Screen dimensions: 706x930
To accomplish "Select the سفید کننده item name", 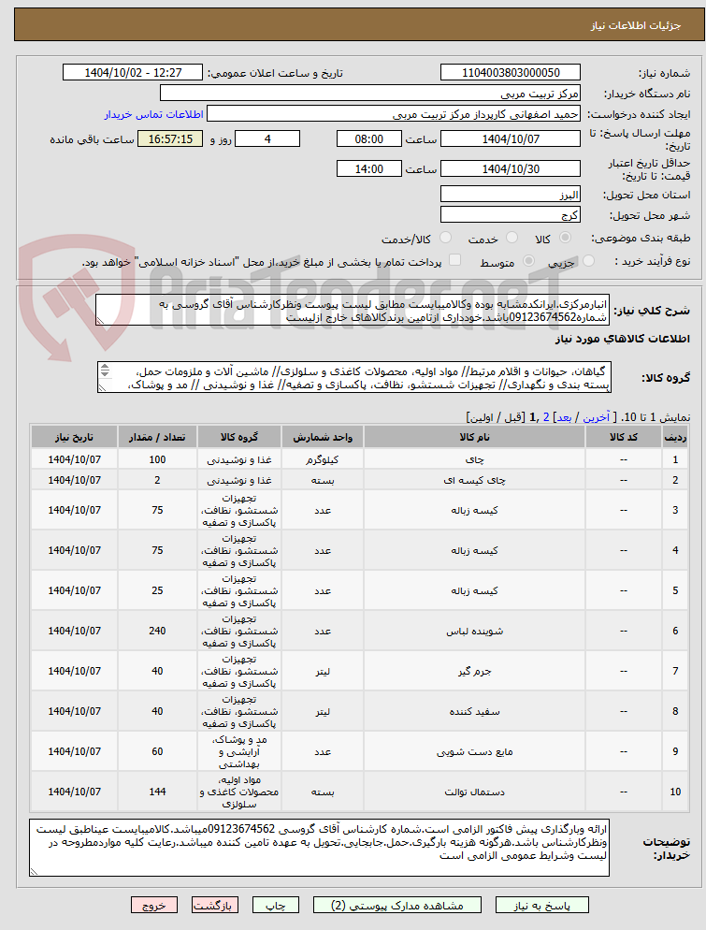I will tap(474, 711).
